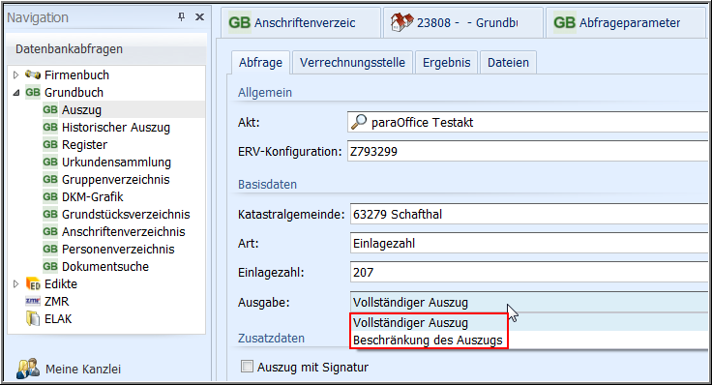Open the ELAK folder icon
The height and width of the screenshot is (385, 712).
[33, 318]
